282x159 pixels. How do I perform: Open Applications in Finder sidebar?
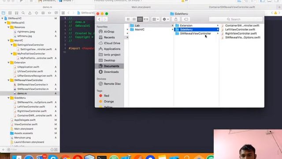coord(109,49)
